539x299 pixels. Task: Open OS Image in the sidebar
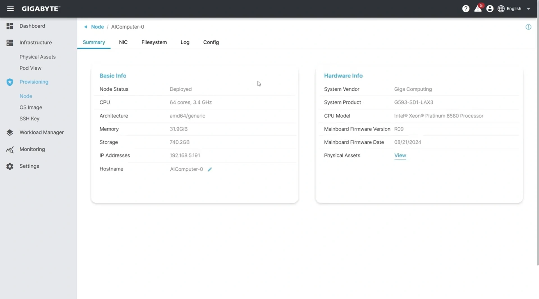pos(31,108)
